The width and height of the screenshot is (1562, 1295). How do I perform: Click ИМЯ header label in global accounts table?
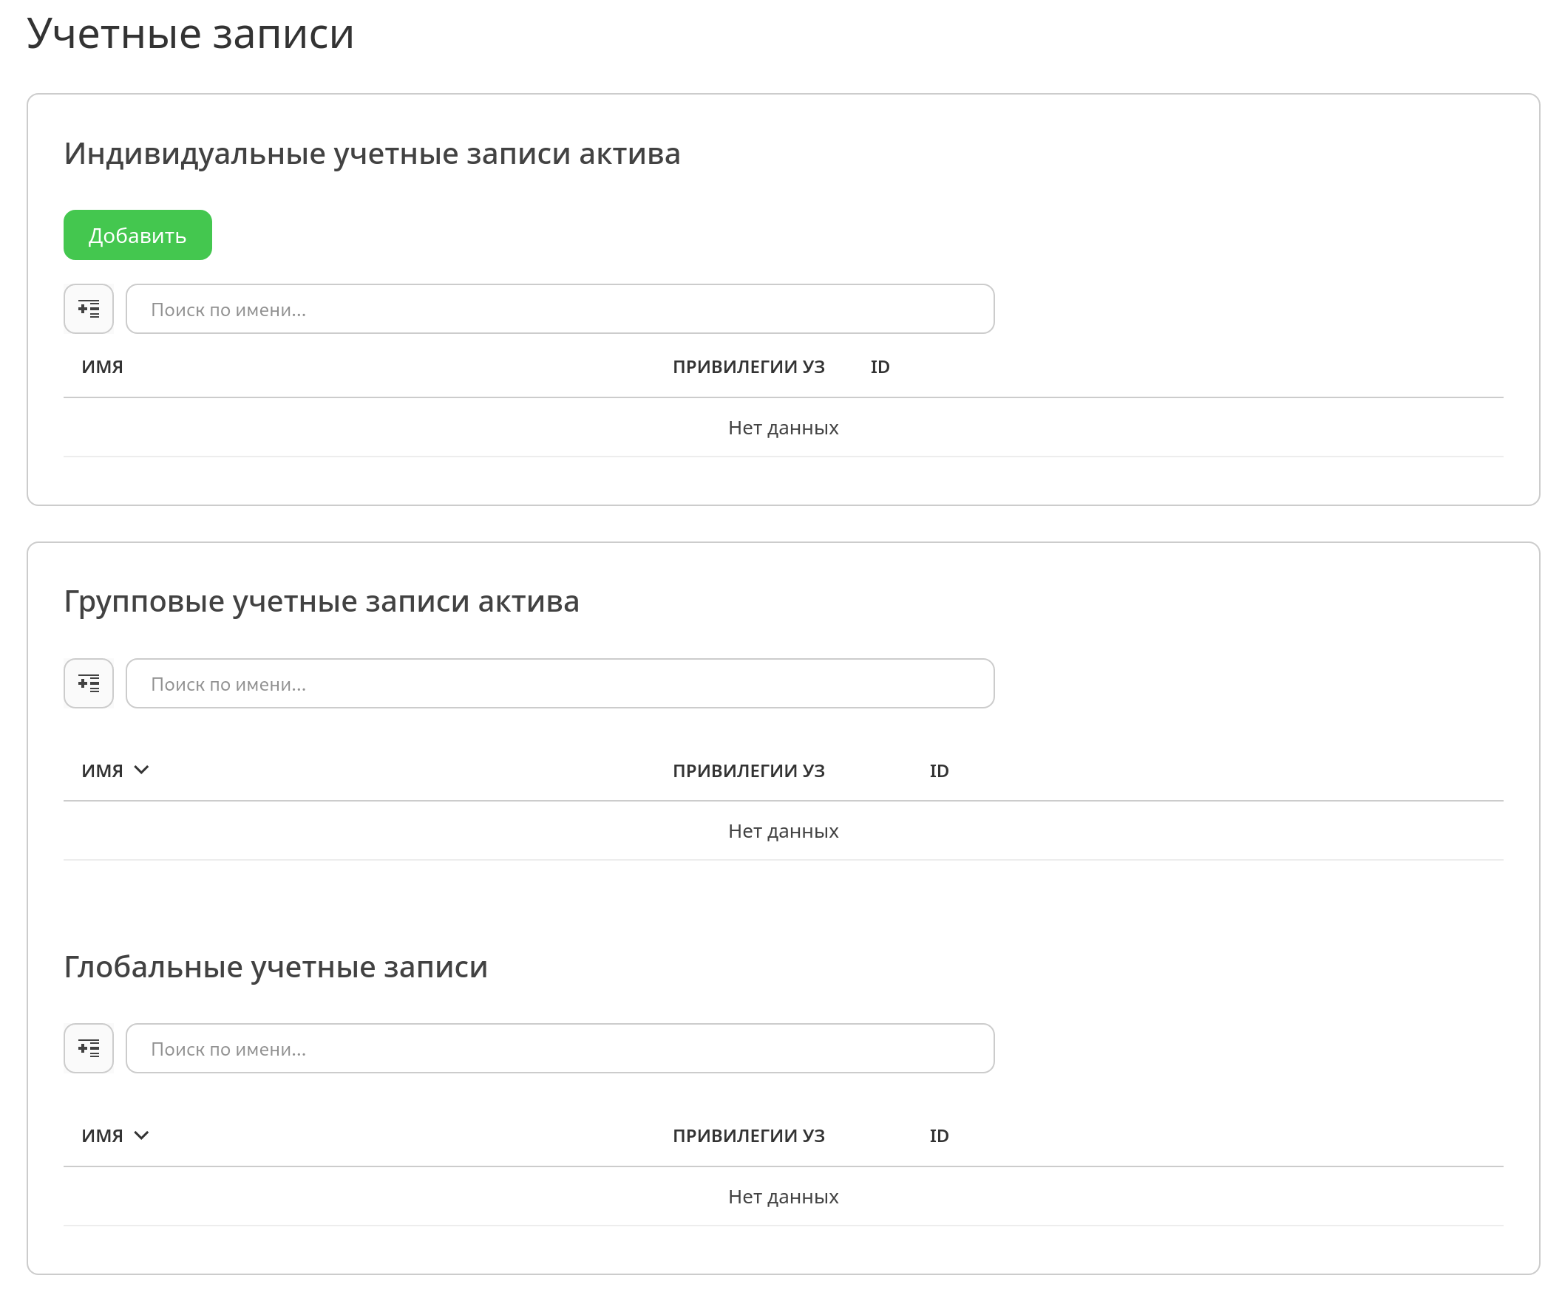102,1136
